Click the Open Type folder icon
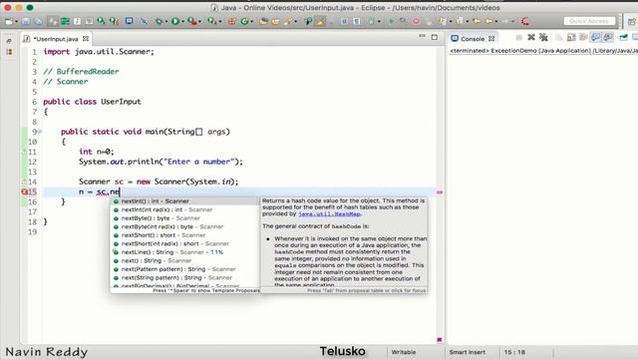The image size is (638, 359). [263, 21]
